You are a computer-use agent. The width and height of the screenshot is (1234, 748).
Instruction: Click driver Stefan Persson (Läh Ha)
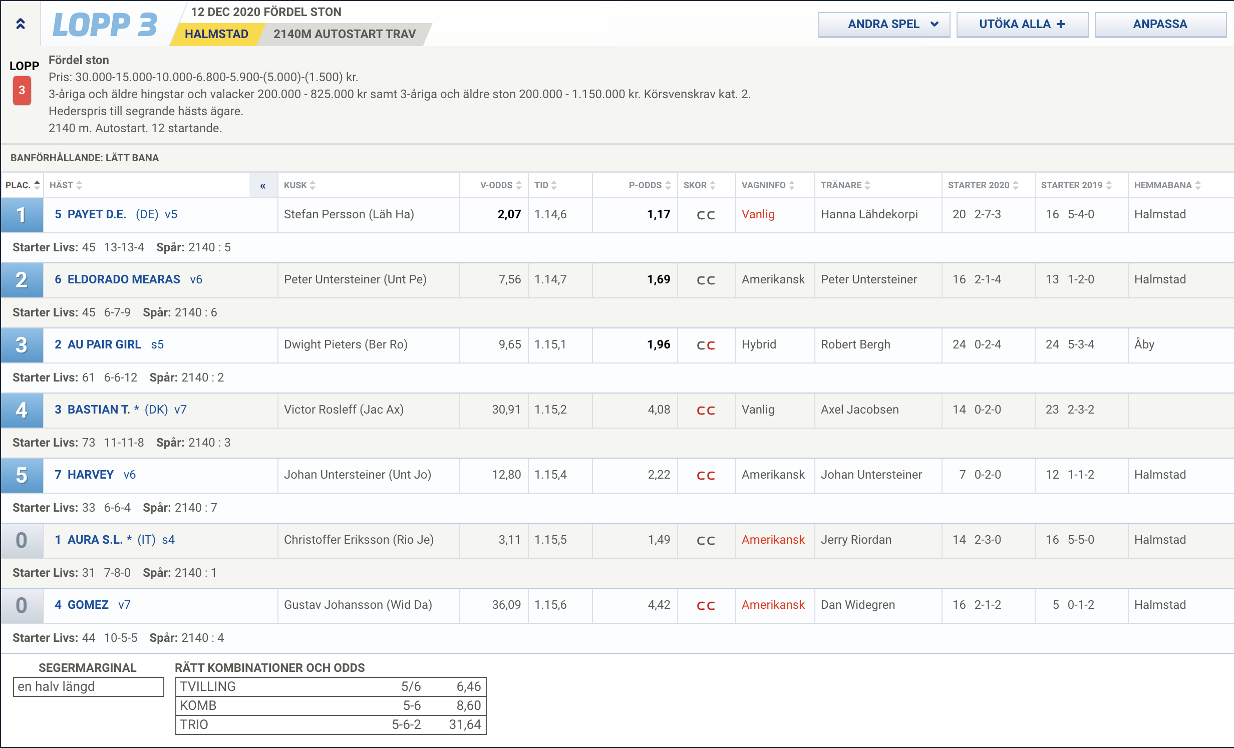pyautogui.click(x=349, y=214)
